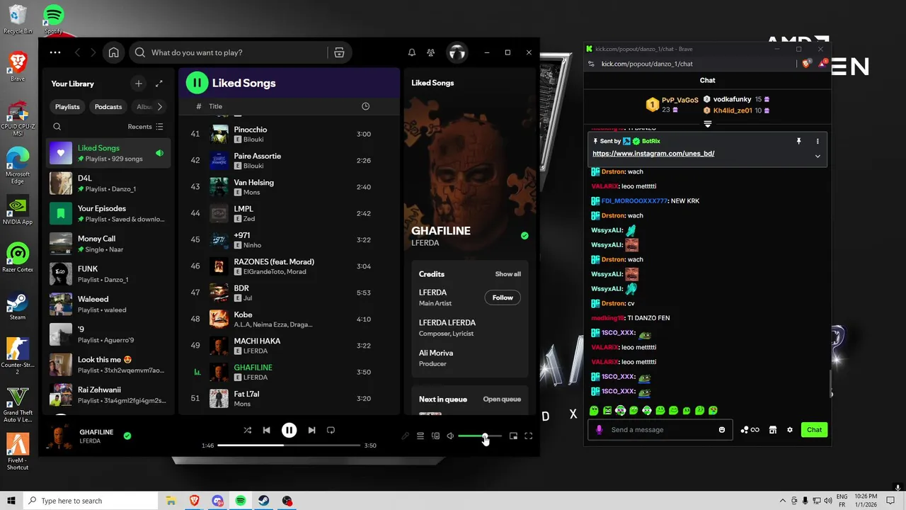The image size is (906, 510).
Task: Follow the artist LFERDA
Action: tap(503, 297)
